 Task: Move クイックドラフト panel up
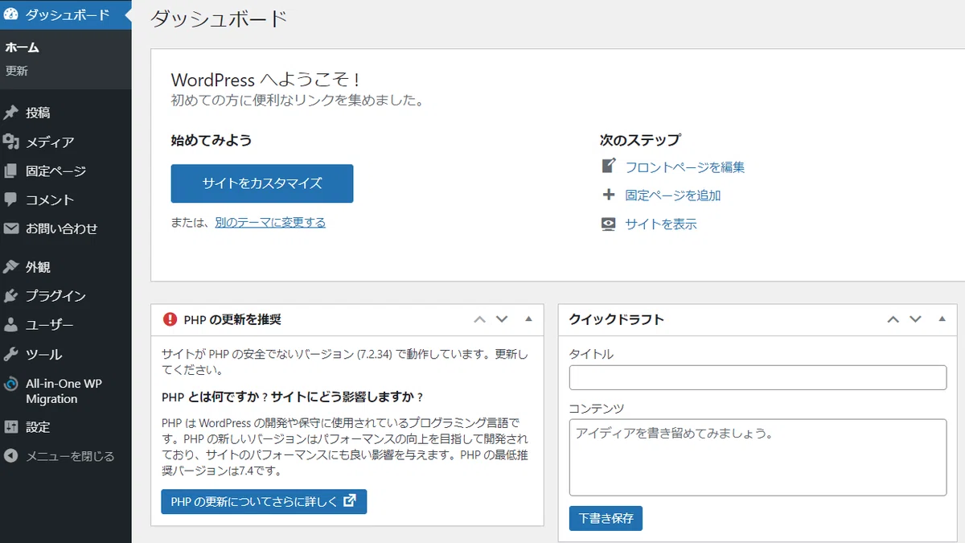pos(893,319)
